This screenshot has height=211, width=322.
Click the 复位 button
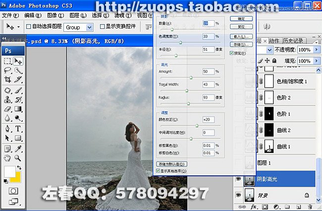click(241, 27)
